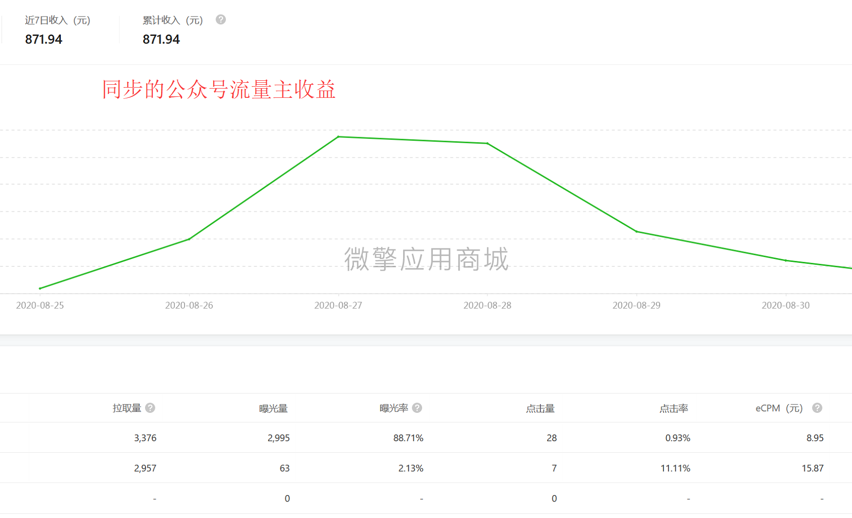Viewport: 852px width, 518px height.
Task: Click help icon beside eCPM header
Action: [x=817, y=408]
